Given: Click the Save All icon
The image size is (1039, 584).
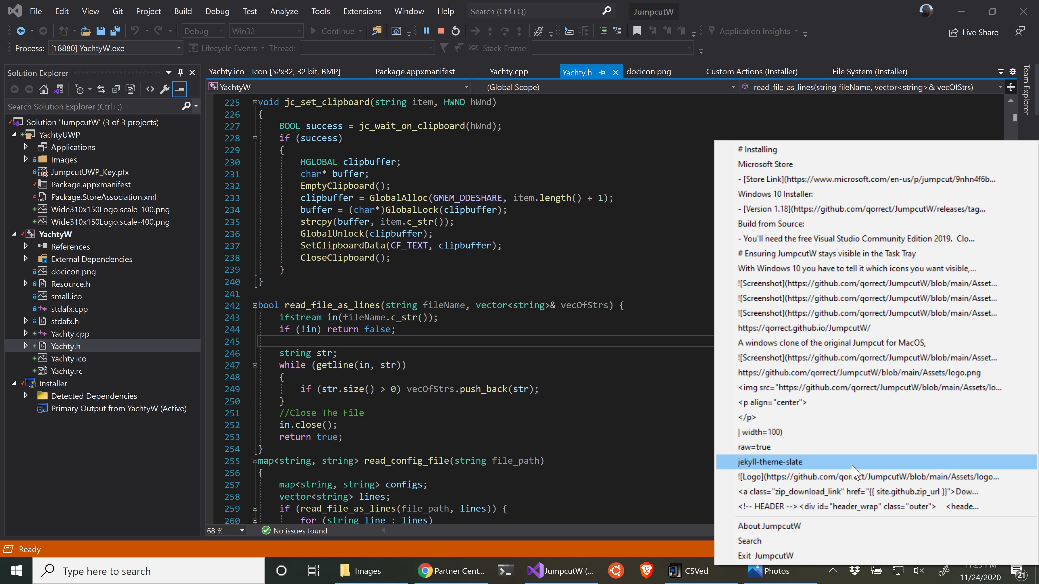Looking at the screenshot, I should pyautogui.click(x=115, y=31).
